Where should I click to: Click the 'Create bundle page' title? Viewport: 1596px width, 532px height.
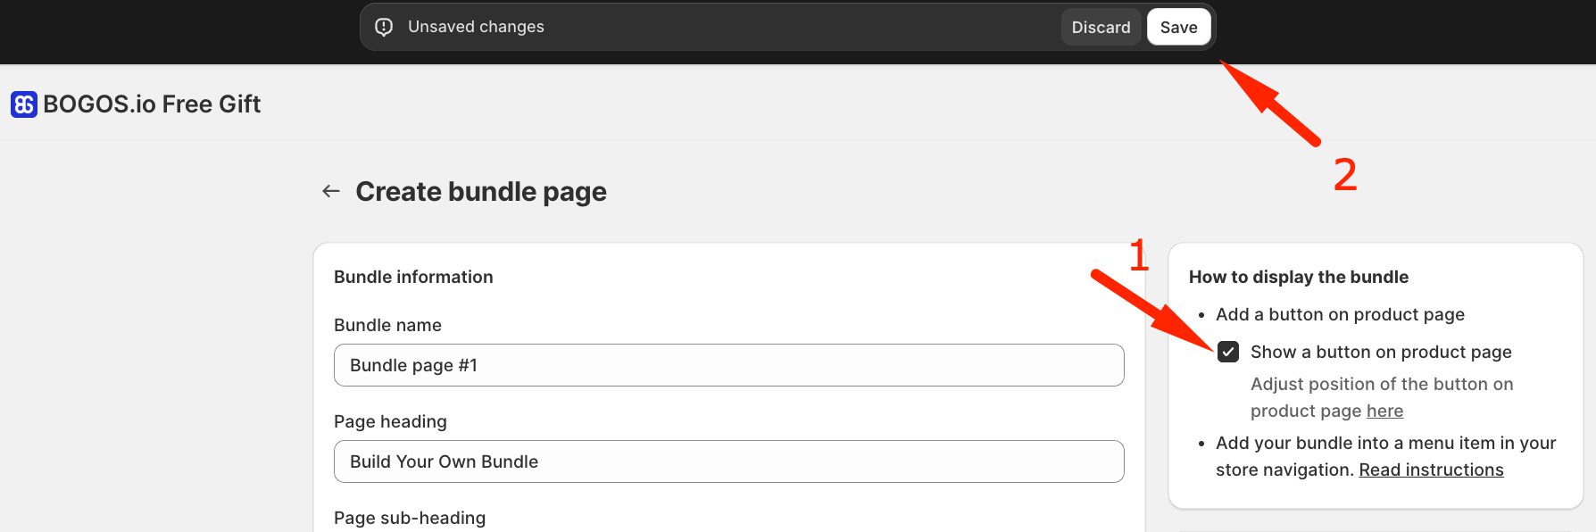pos(480,190)
